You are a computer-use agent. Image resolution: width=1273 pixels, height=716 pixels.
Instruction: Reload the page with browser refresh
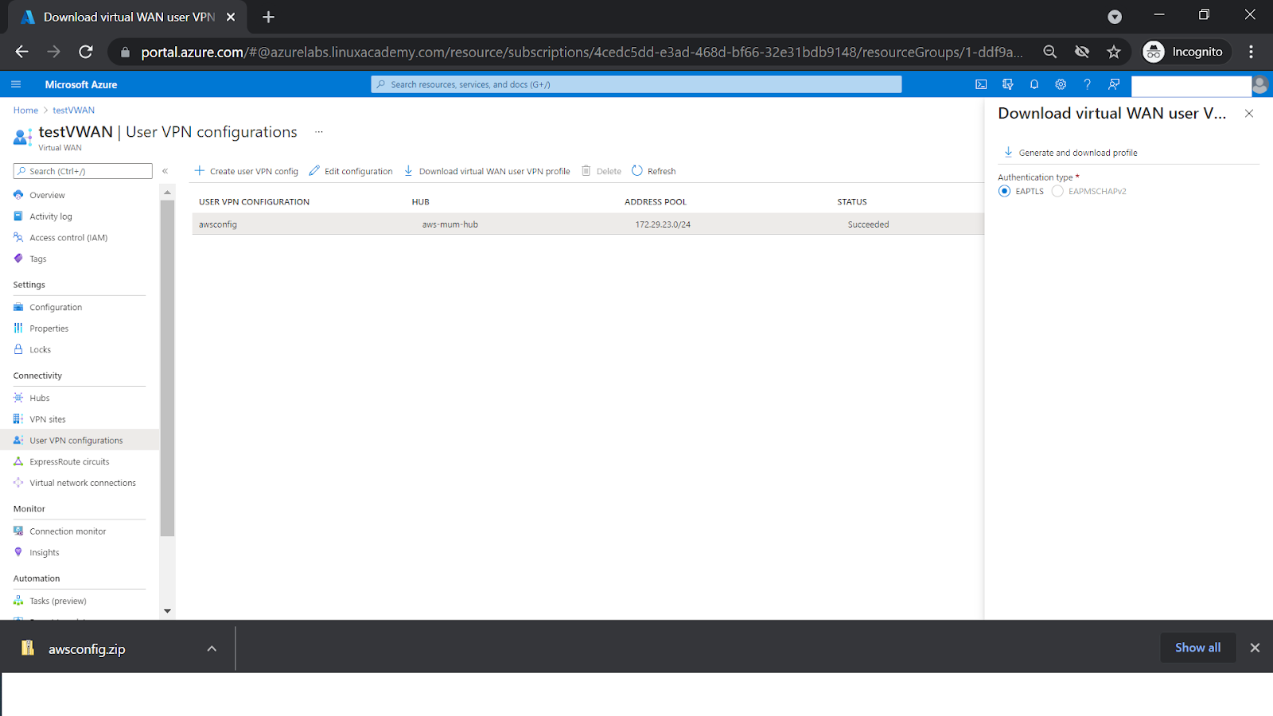pos(86,52)
